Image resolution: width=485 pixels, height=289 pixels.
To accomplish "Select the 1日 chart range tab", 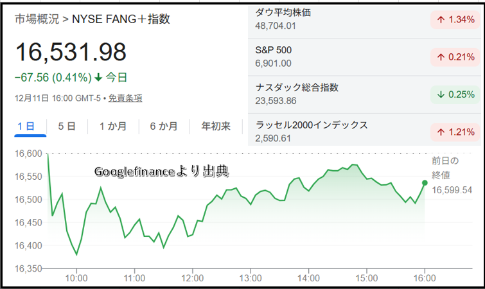I will pos(26,126).
